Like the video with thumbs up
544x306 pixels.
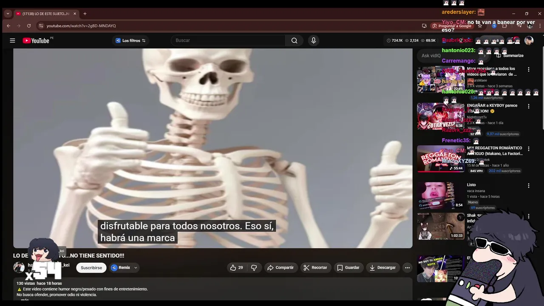[236, 267]
